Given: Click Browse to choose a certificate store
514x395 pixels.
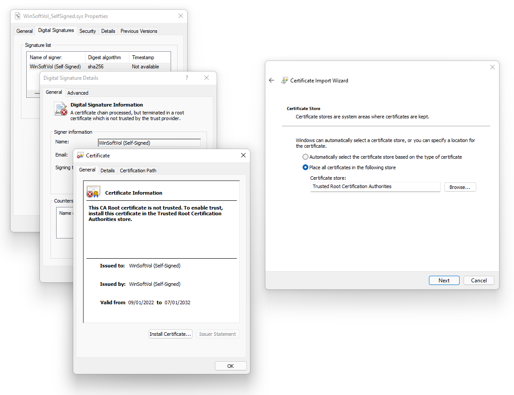Looking at the screenshot, I should tap(460, 187).
